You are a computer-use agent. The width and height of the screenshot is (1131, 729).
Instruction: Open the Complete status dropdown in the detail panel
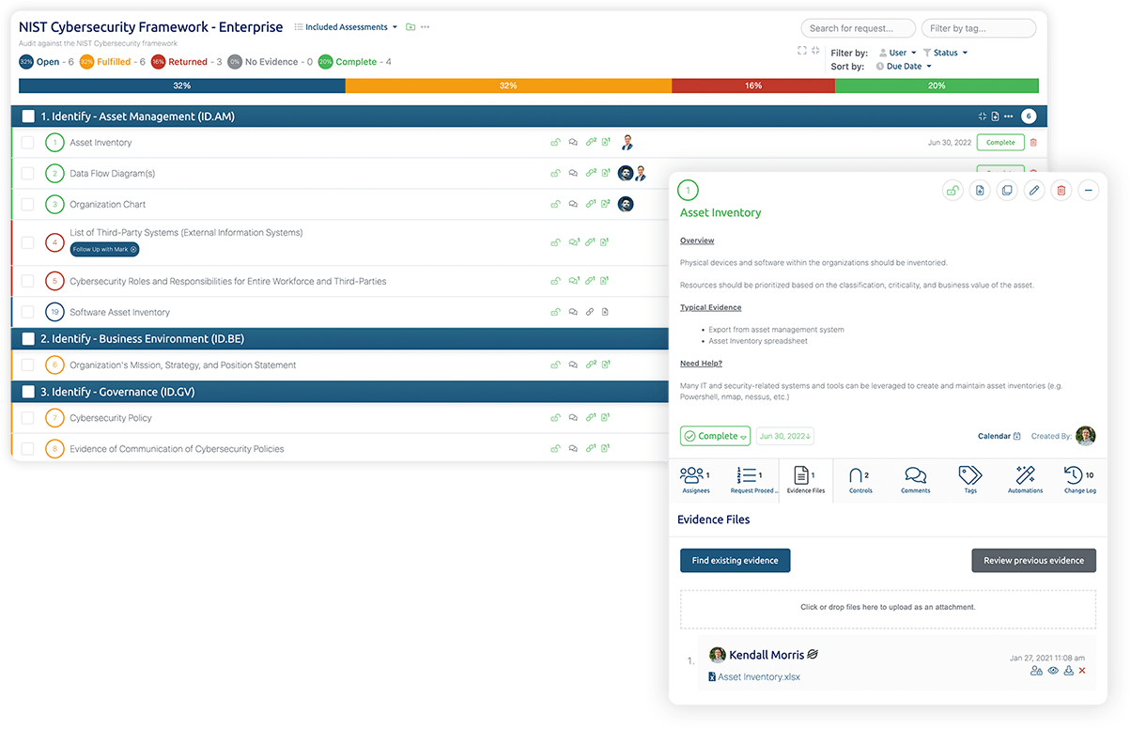(714, 436)
